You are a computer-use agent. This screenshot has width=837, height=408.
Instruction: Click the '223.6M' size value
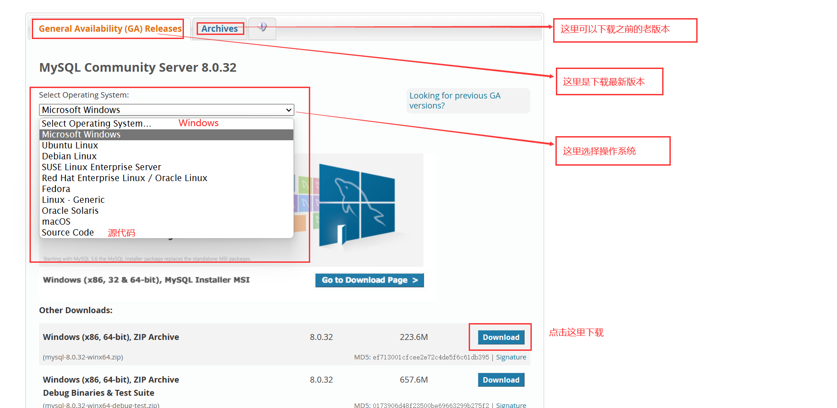pos(414,337)
